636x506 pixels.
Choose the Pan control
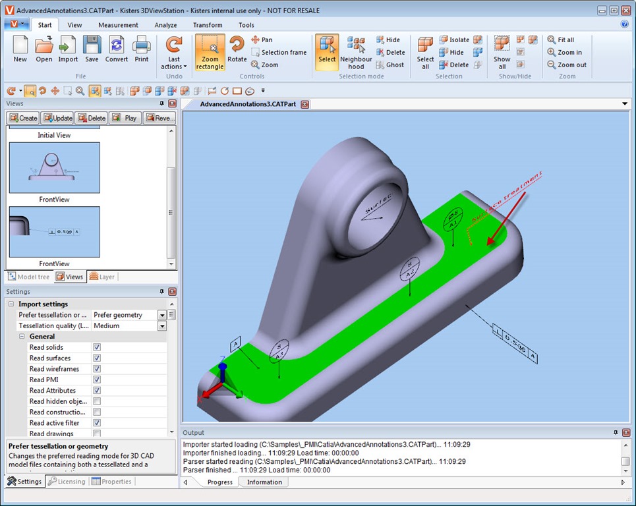pos(262,40)
